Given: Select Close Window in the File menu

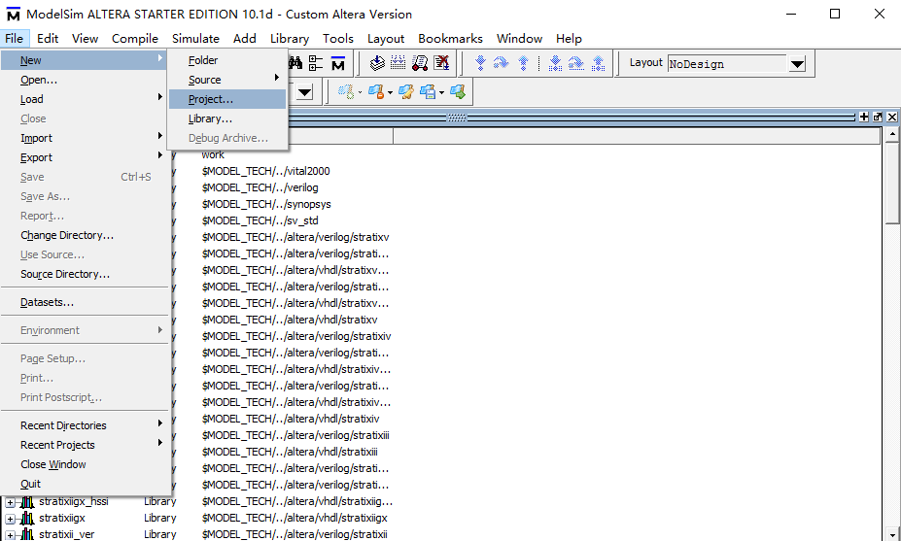Looking at the screenshot, I should point(84,464).
